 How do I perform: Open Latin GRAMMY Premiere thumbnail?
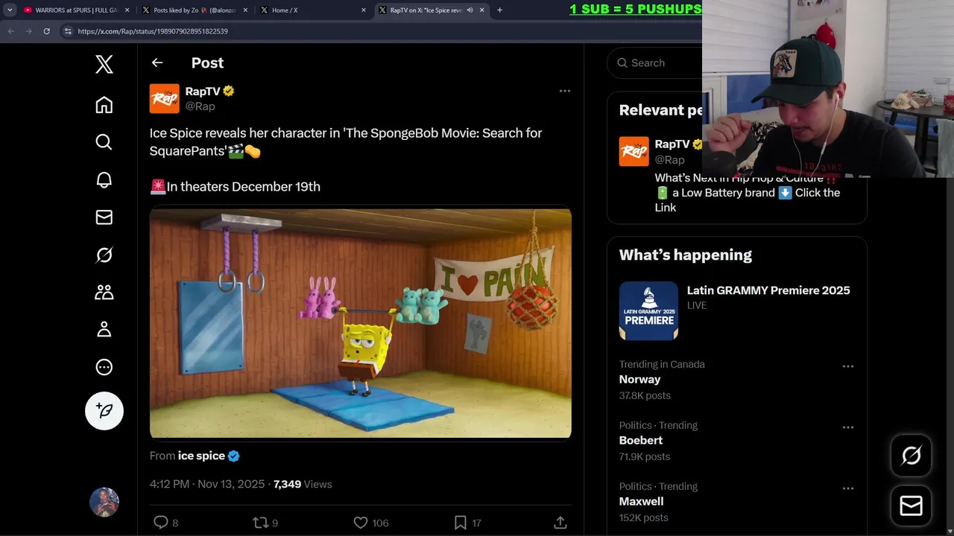(x=648, y=310)
